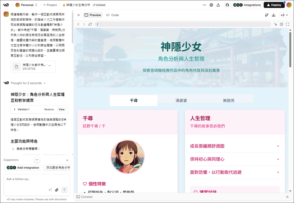294x203 pixels.
Task: Click the 人生哲理 card heading
Action: [200, 118]
